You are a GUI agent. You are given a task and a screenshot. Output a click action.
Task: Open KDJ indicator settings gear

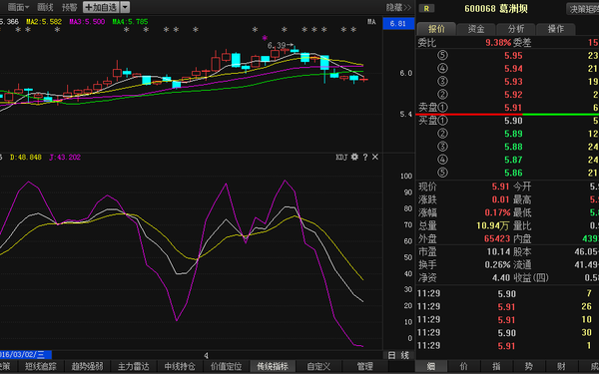pos(354,157)
